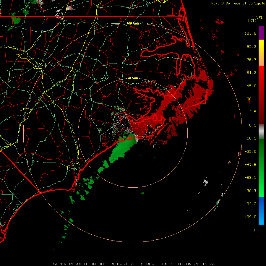Click the NEXLAB-College of DuPage header text
Image resolution: width=266 pixels, height=266 pixels.
point(236,3)
